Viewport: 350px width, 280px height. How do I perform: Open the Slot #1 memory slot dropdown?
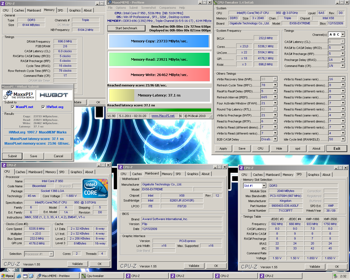pyautogui.click(x=264, y=186)
